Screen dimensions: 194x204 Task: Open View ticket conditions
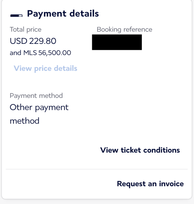(140, 150)
